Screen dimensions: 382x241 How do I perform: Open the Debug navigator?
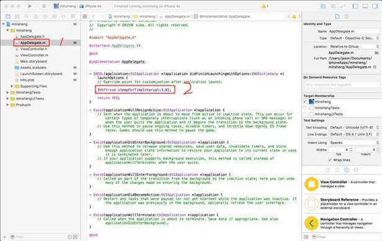(x=55, y=16)
